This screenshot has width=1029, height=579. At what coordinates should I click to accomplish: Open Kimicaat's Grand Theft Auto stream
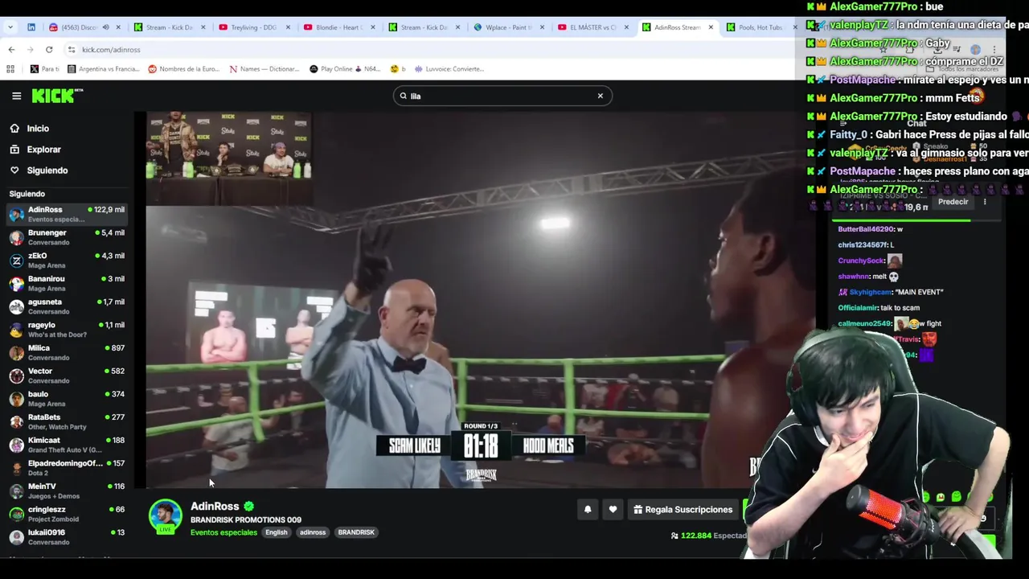click(68, 445)
